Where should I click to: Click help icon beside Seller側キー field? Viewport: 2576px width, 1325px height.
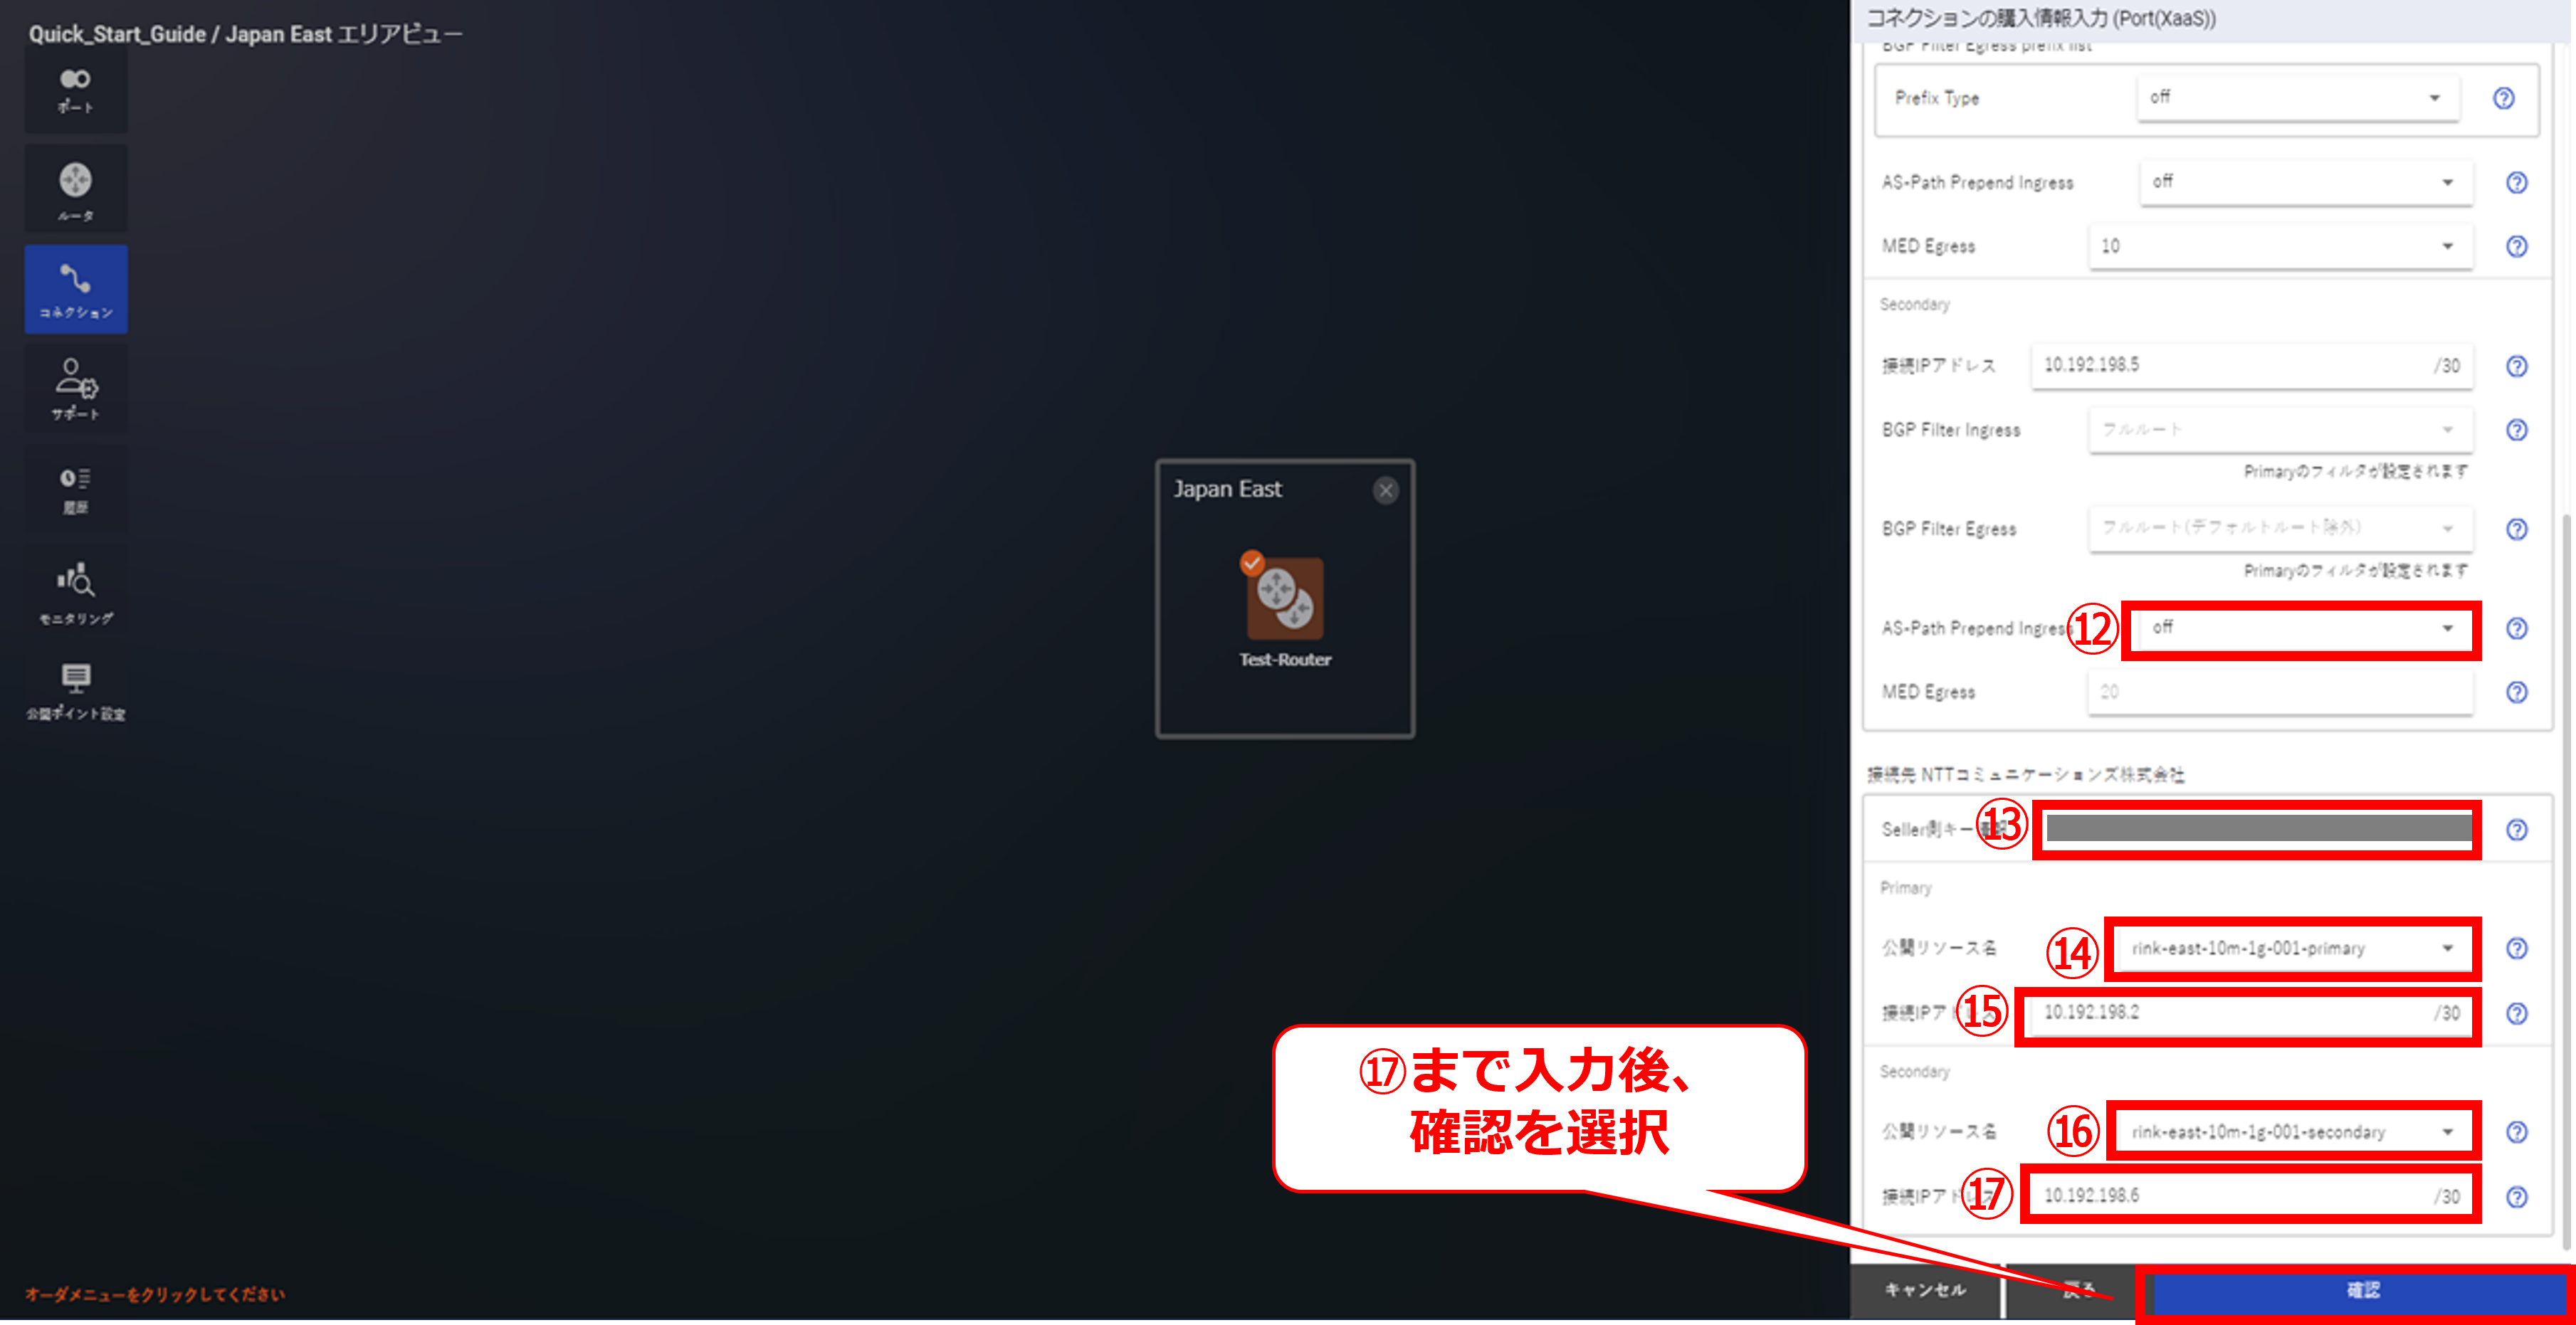[2516, 830]
